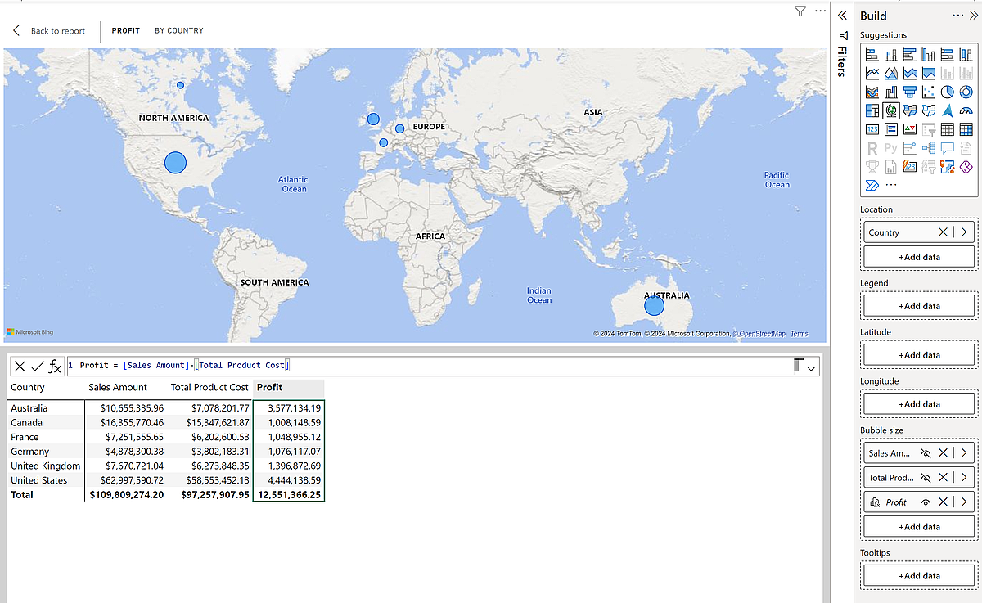Screen dimensions: 982x603
Task: Show Sales Amount using its eye toggle
Action: click(x=926, y=452)
